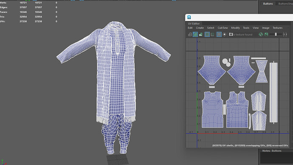Viewport: 293px width, 165px height.
Task: Click the UV shell borders icon
Action: 212,34
